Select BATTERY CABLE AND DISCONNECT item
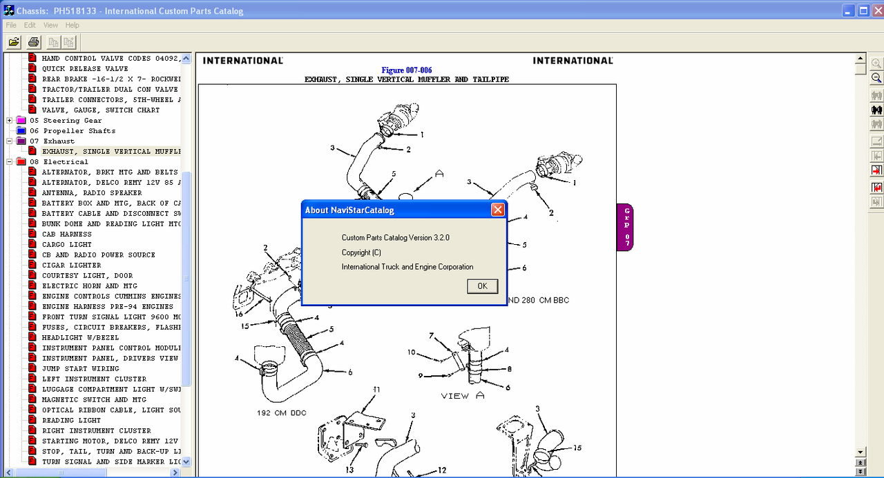This screenshot has height=478, width=884. 110,213
